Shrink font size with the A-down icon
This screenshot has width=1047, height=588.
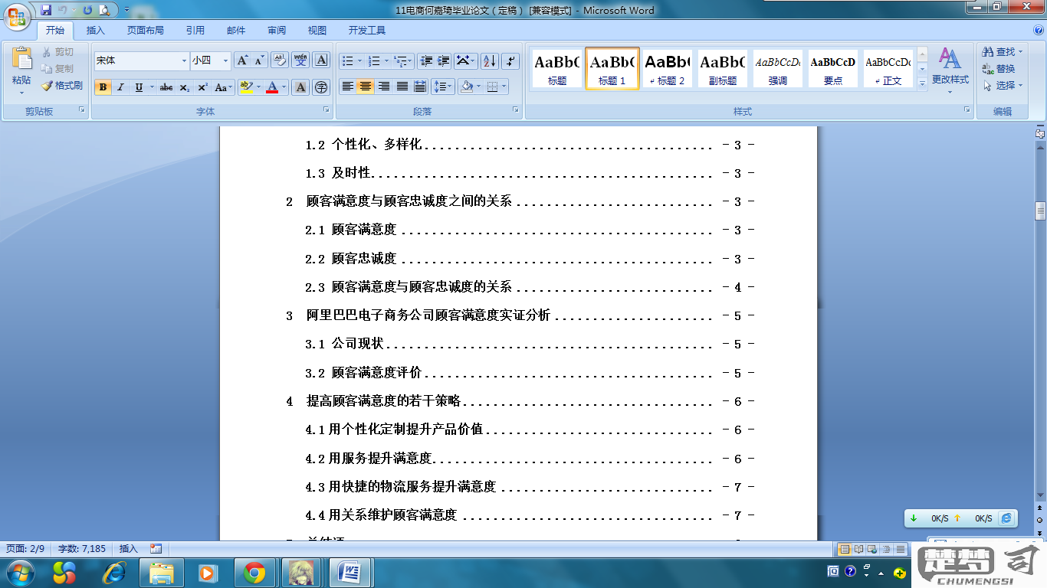259,60
